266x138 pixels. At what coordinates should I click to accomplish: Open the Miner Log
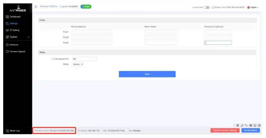point(15,131)
